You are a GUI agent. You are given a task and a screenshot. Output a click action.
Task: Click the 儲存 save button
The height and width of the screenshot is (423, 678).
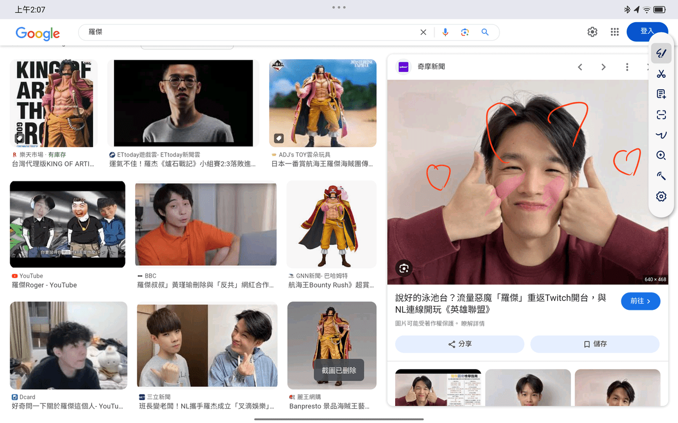tap(595, 344)
